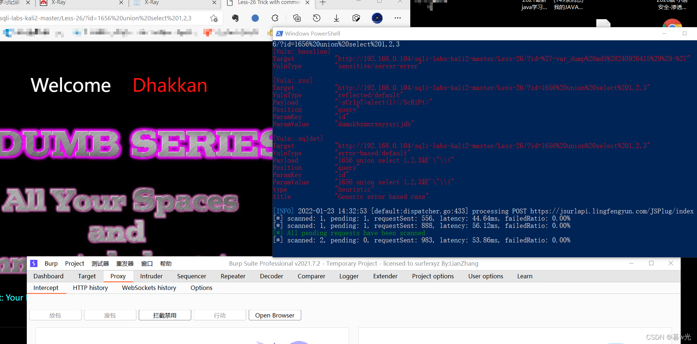Open the Project menu in Burp
This screenshot has width=697, height=344.
[74, 263]
